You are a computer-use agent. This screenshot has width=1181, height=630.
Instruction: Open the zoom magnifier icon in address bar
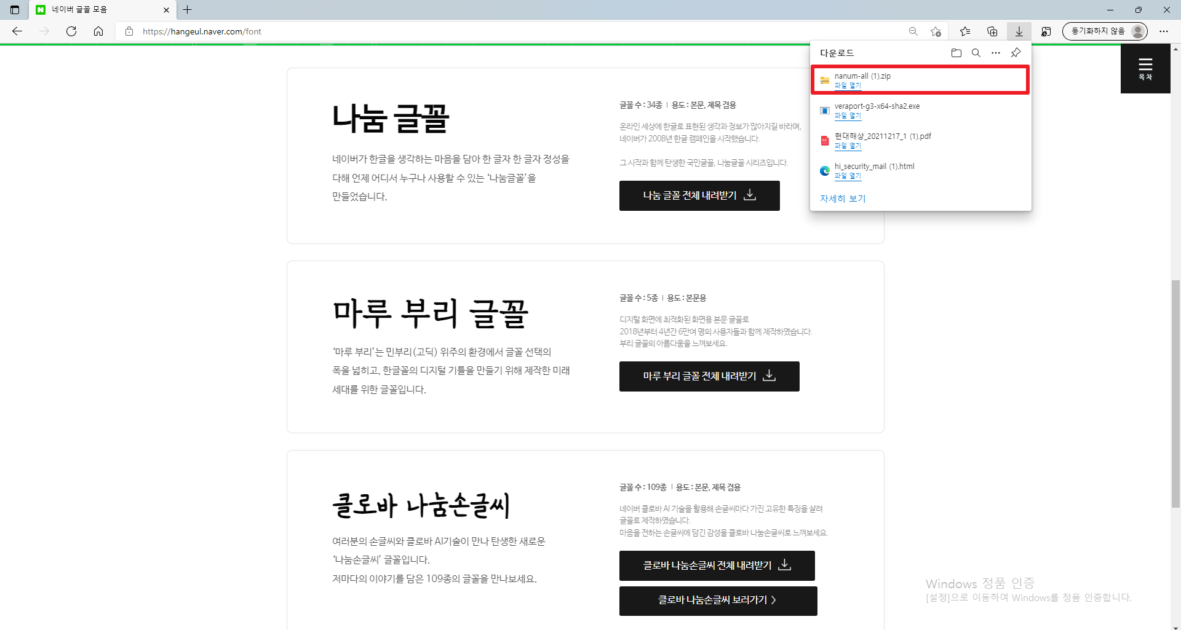point(913,31)
